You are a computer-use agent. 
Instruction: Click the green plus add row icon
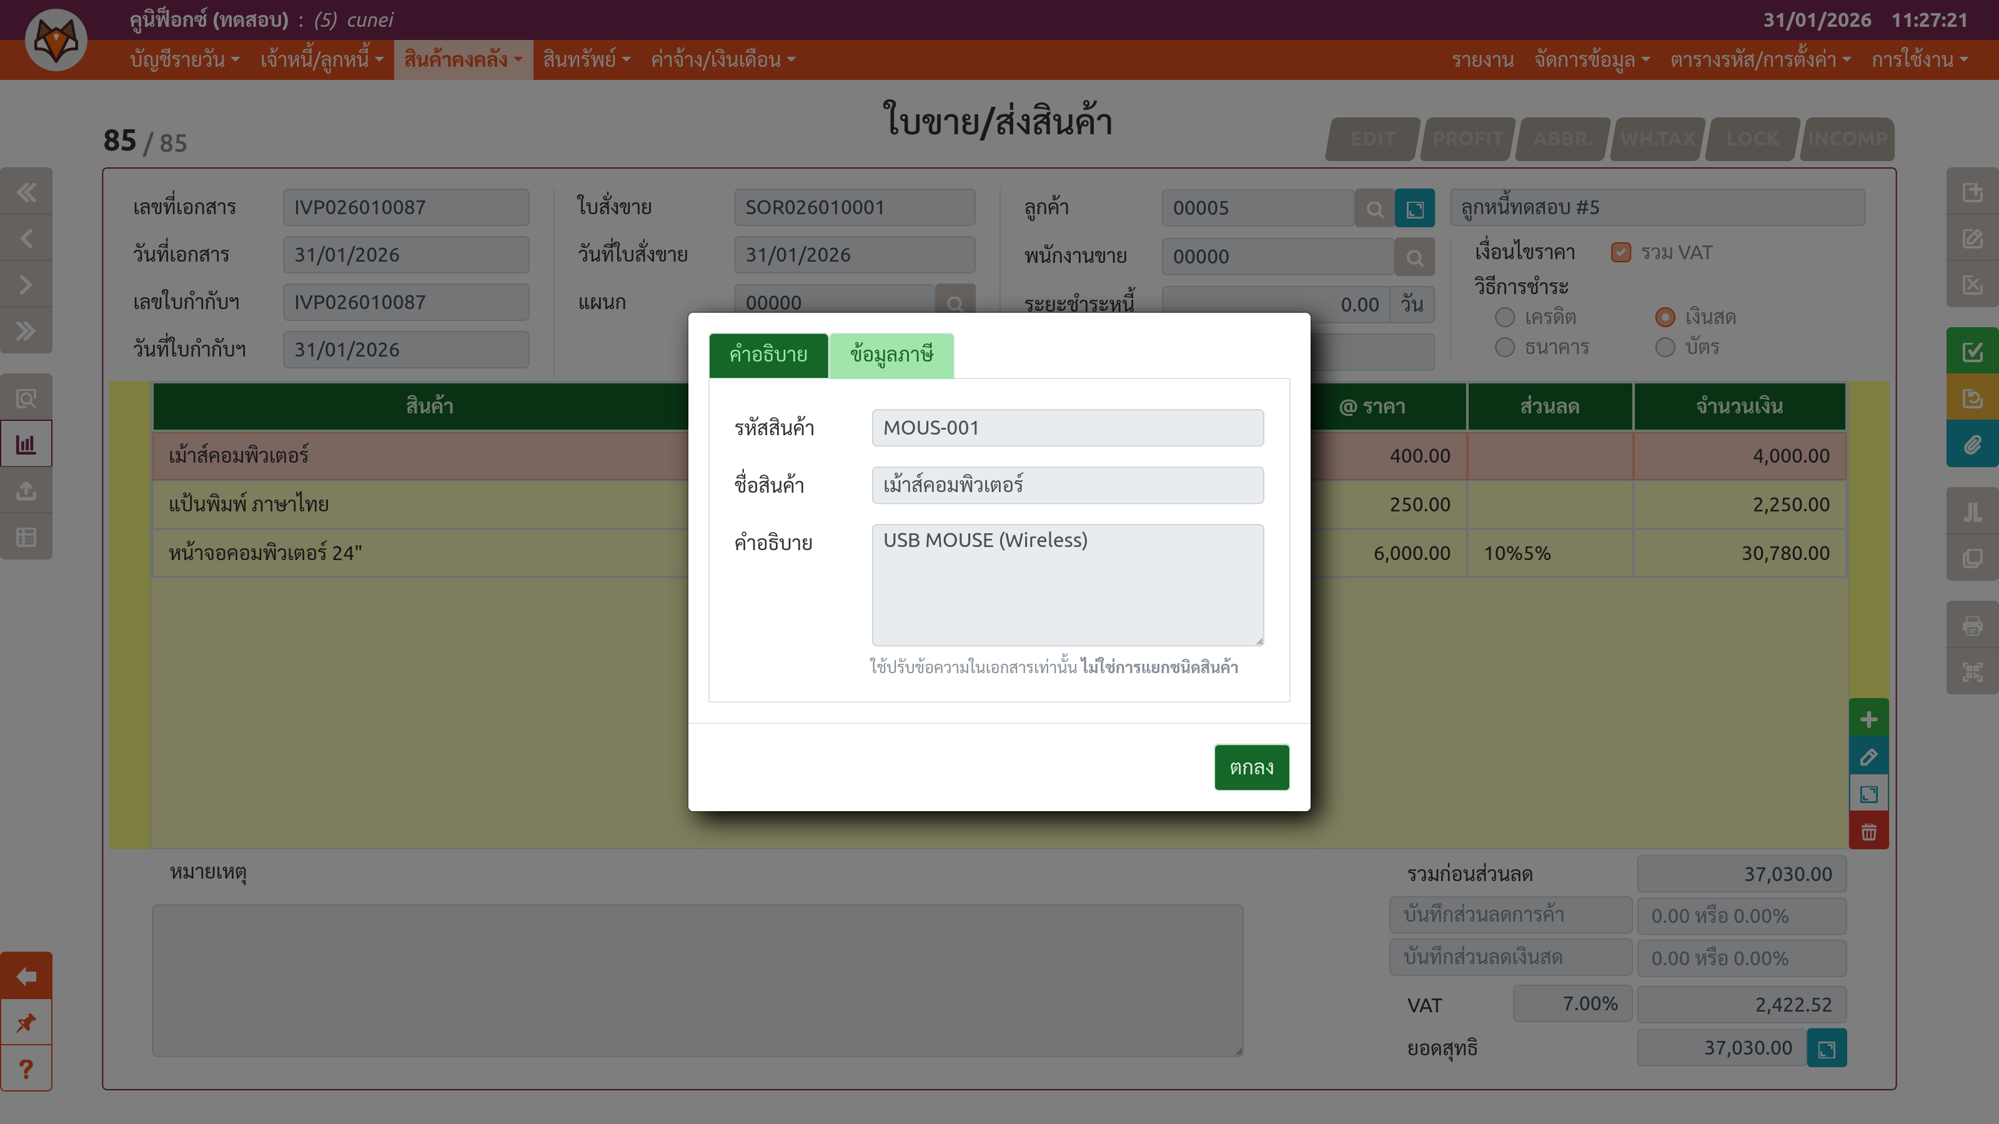pyautogui.click(x=1868, y=719)
